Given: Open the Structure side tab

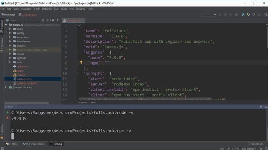Looking at the screenshot, I should click(x=2, y=45).
